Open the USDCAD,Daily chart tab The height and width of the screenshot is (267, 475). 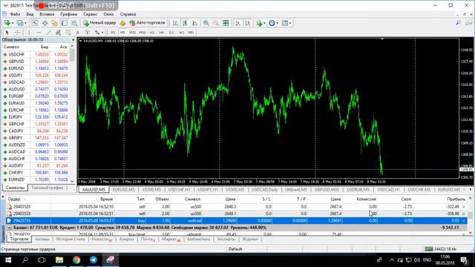264,190
